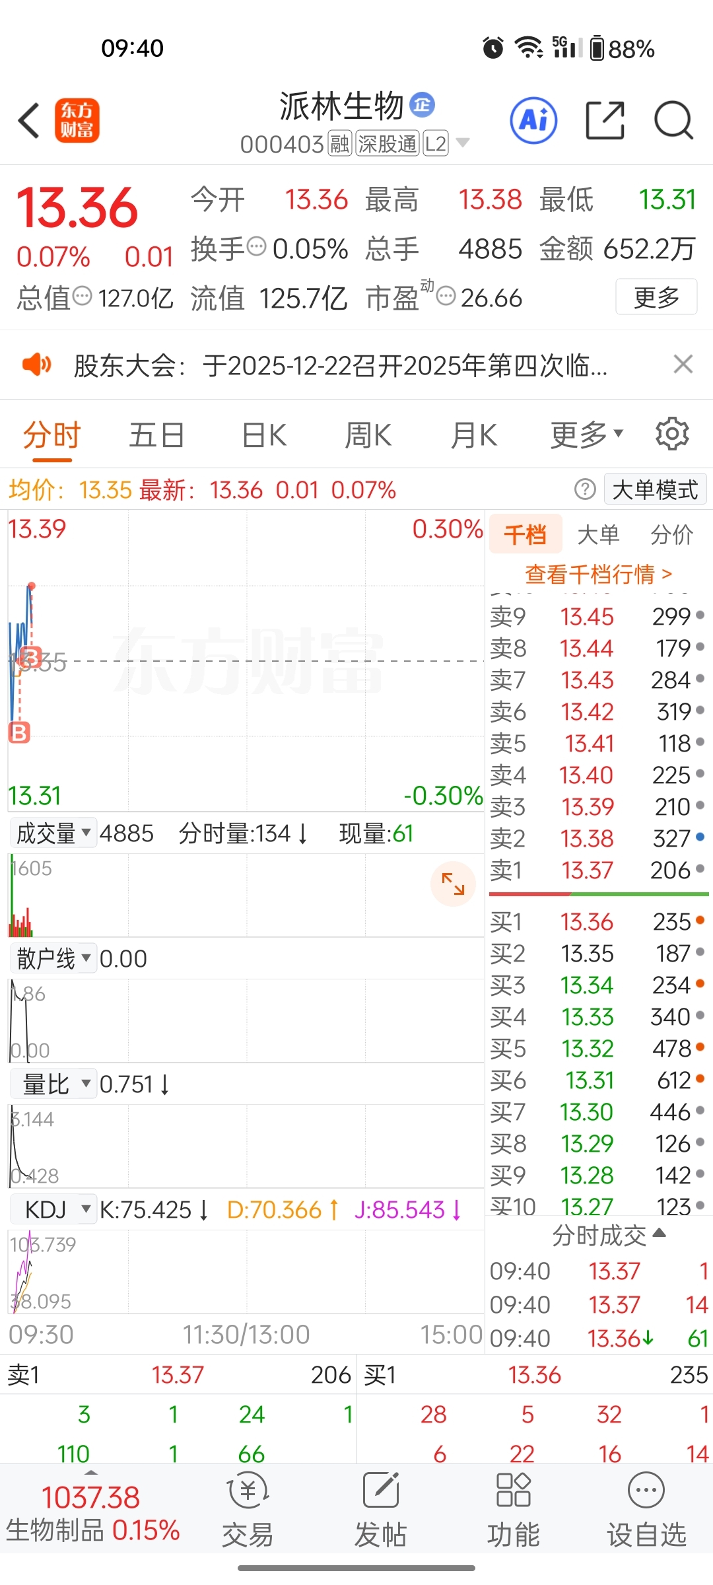Open 查看千档行情 link
The height and width of the screenshot is (1585, 713).
coord(598,575)
